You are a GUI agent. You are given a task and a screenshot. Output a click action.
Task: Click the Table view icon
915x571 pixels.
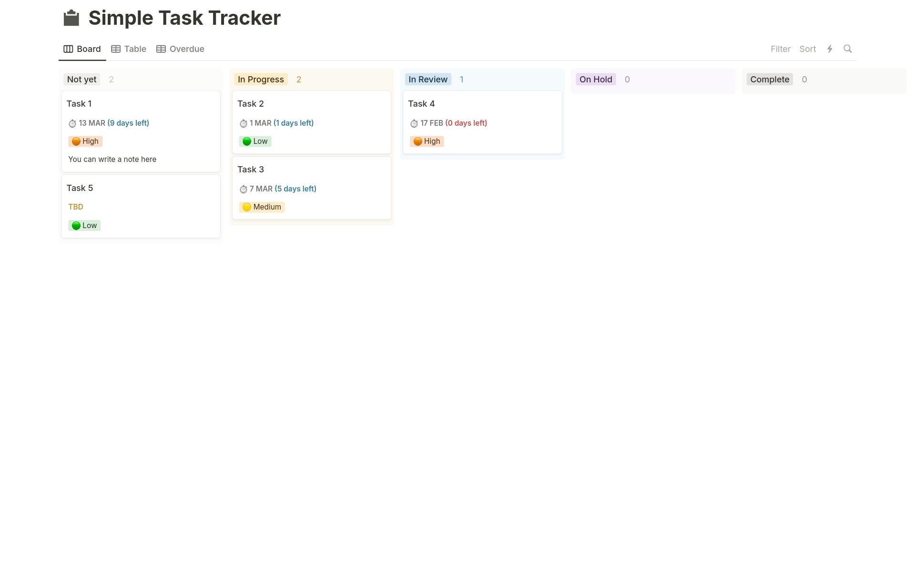(116, 49)
